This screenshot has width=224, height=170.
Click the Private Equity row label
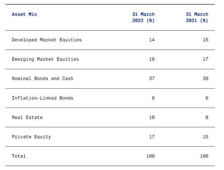(31, 137)
